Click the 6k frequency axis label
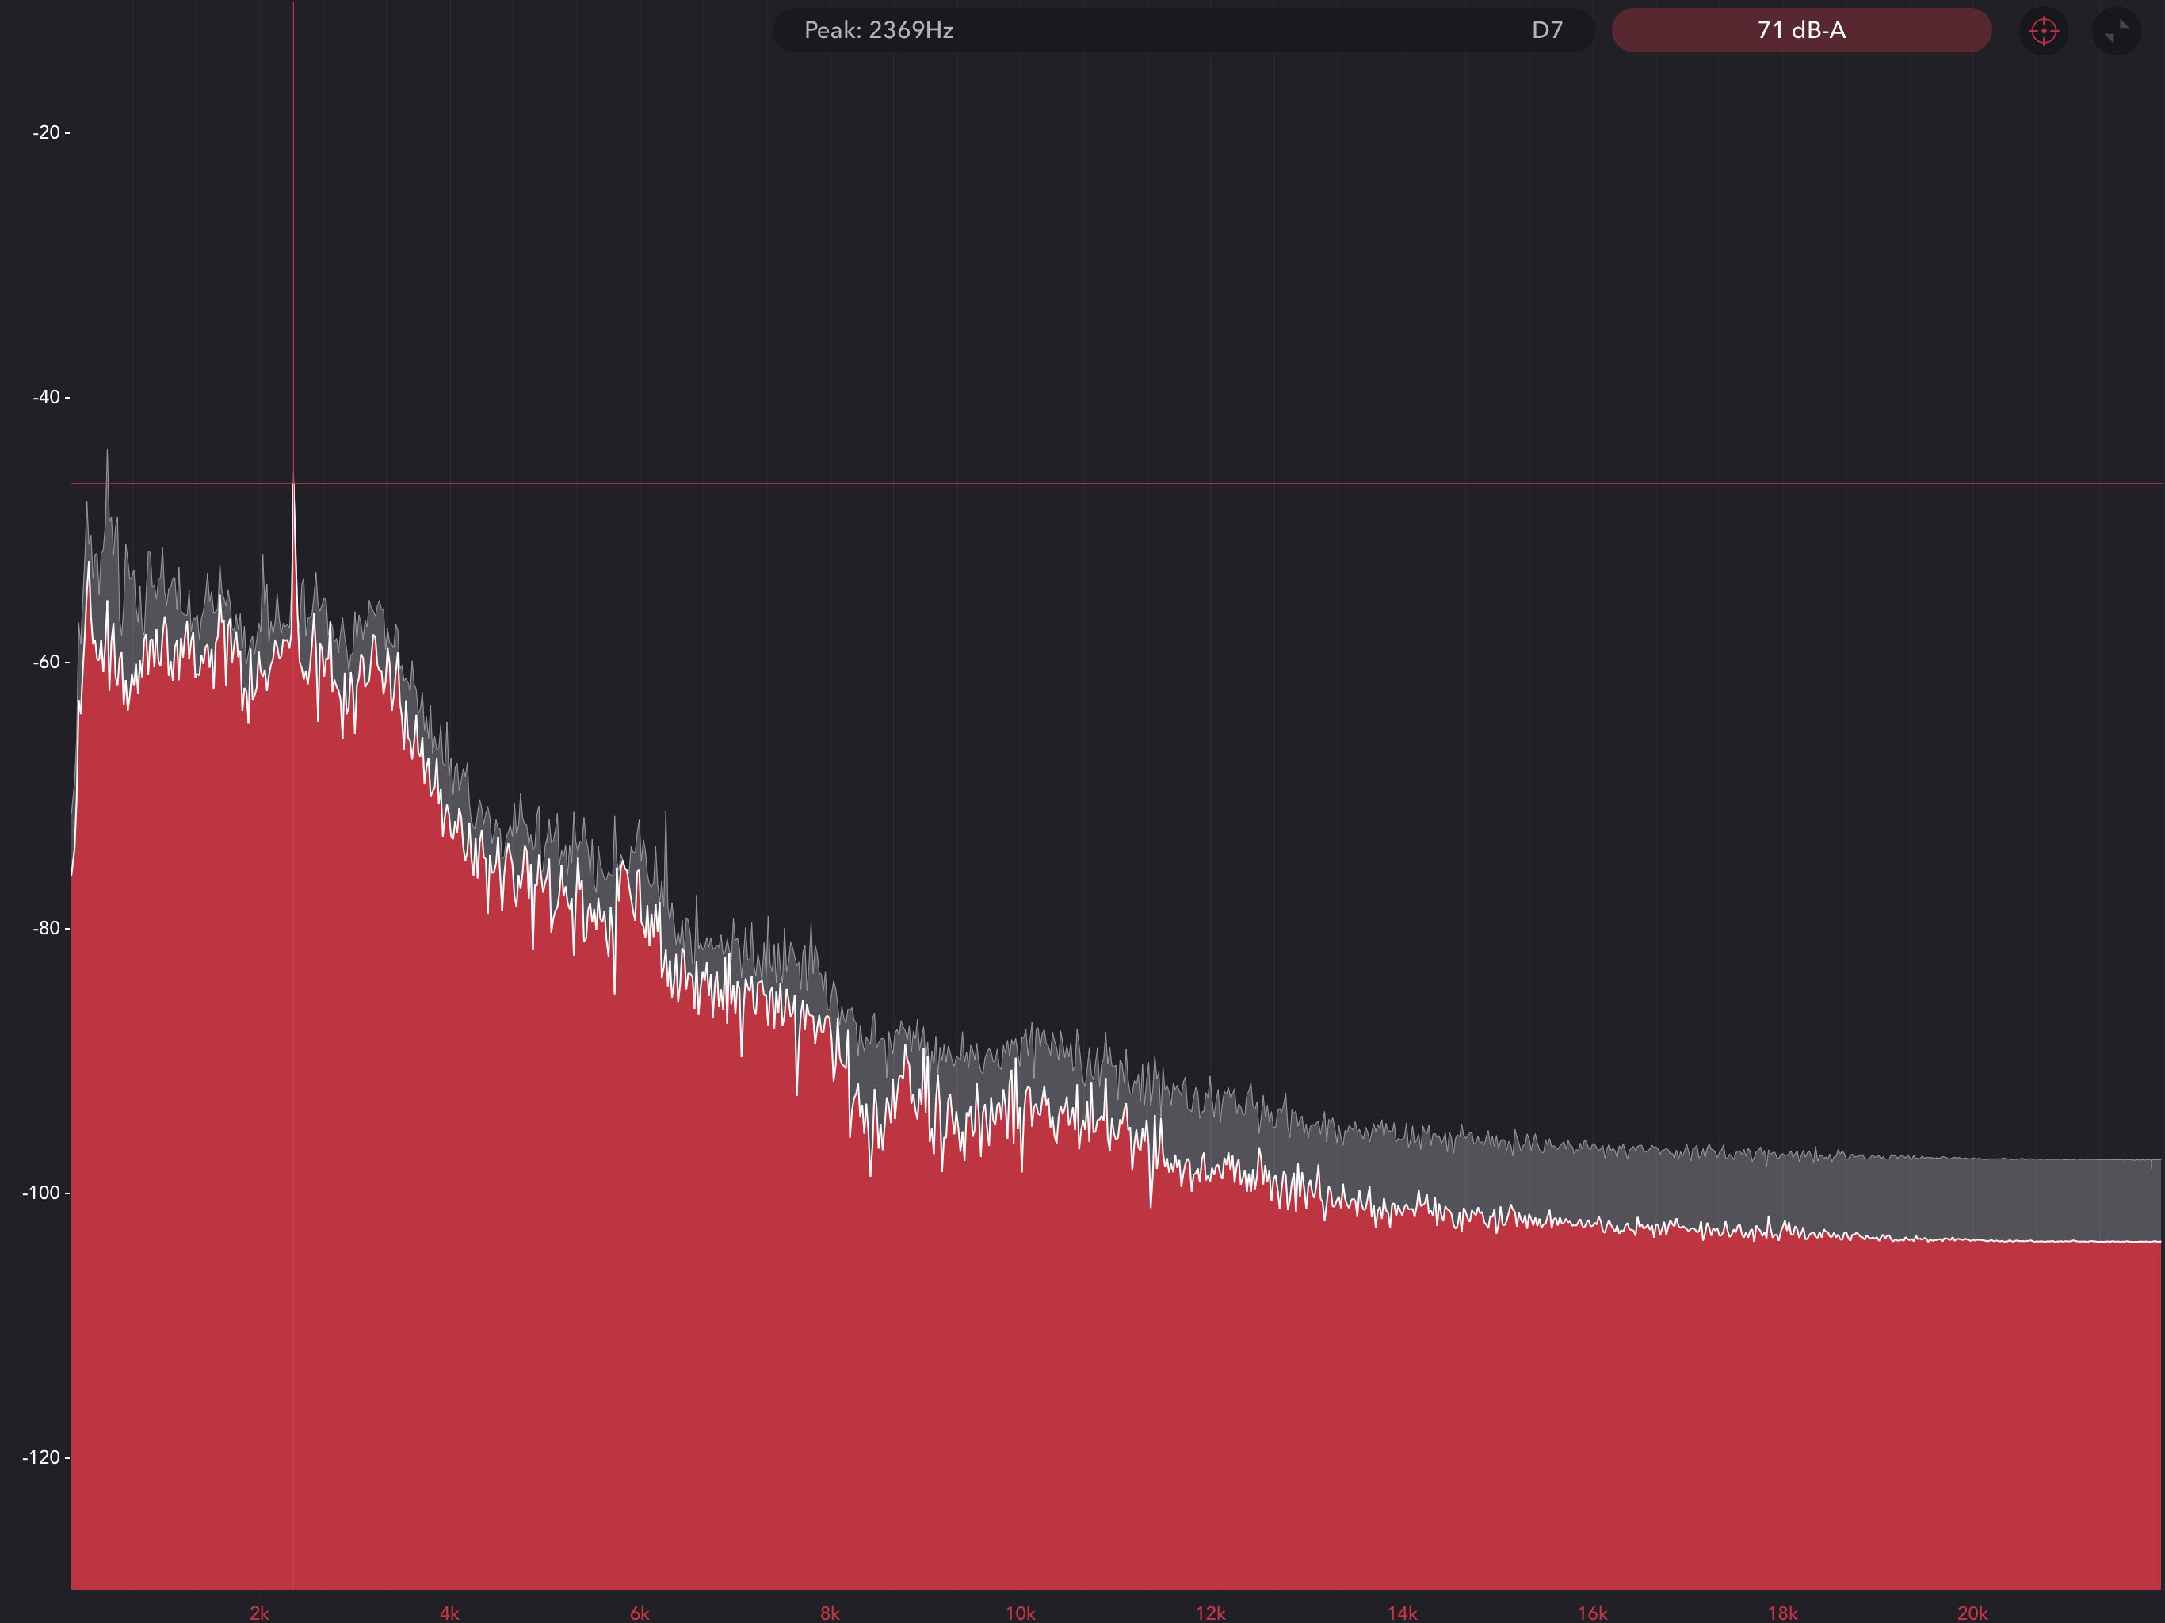This screenshot has height=1623, width=2165. (x=640, y=1612)
